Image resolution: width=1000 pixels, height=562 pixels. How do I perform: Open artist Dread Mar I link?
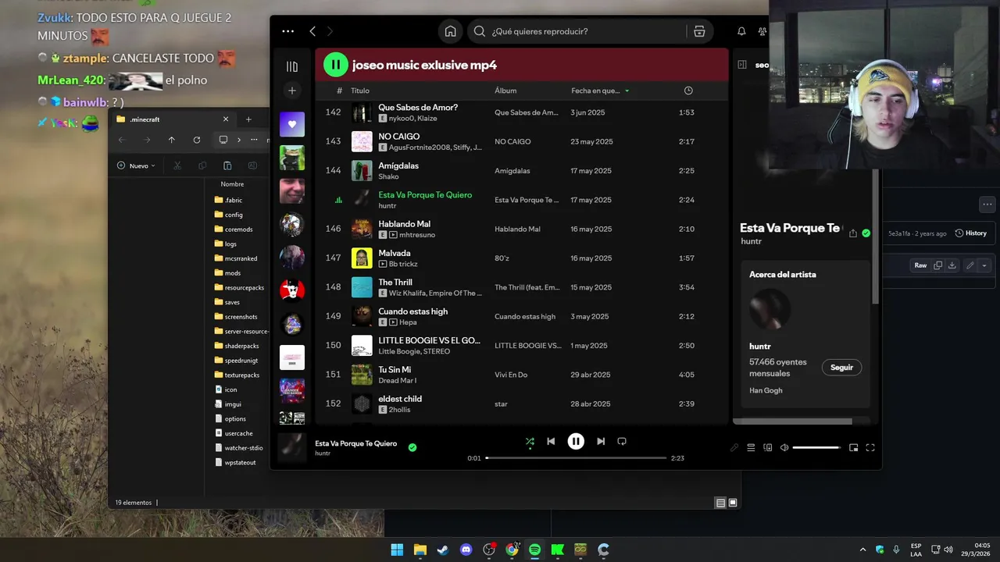pos(397,380)
